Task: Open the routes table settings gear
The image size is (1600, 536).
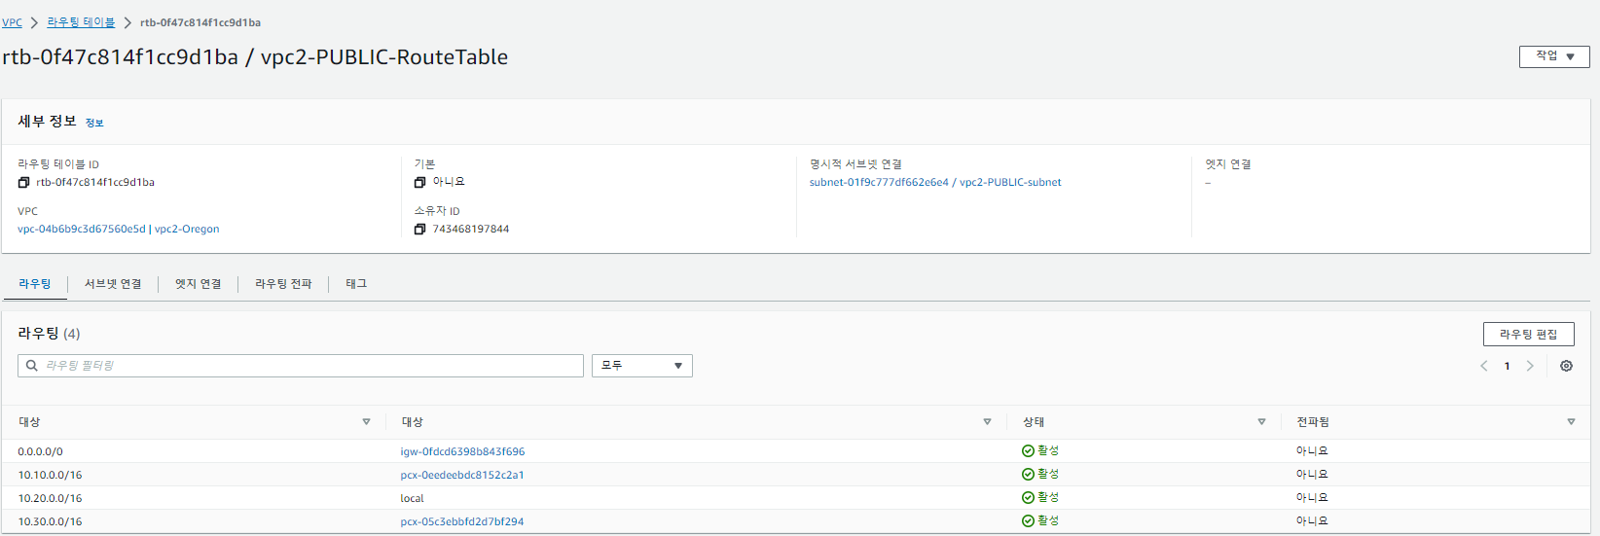Action: pos(1566,366)
